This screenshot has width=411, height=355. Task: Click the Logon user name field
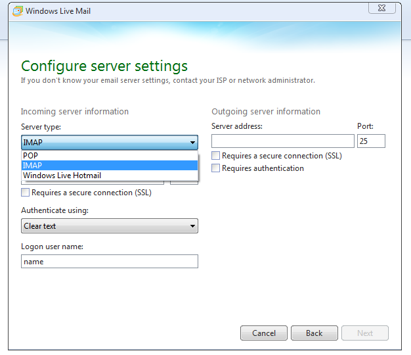109,262
